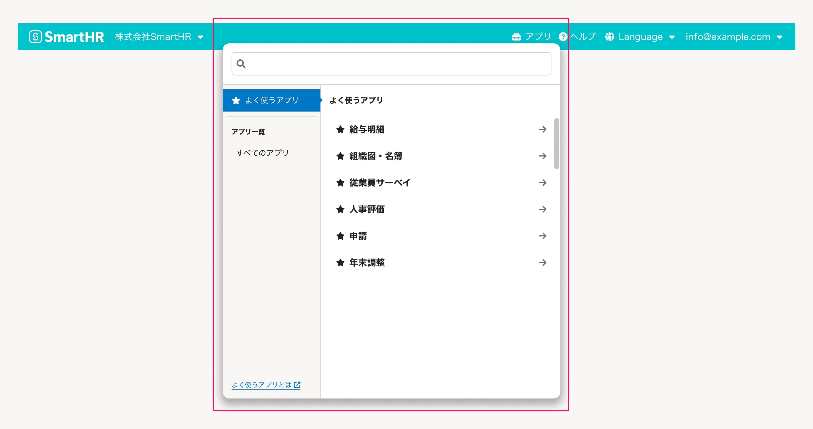
Task: Click the magnifier icon in search box
Action: (241, 64)
